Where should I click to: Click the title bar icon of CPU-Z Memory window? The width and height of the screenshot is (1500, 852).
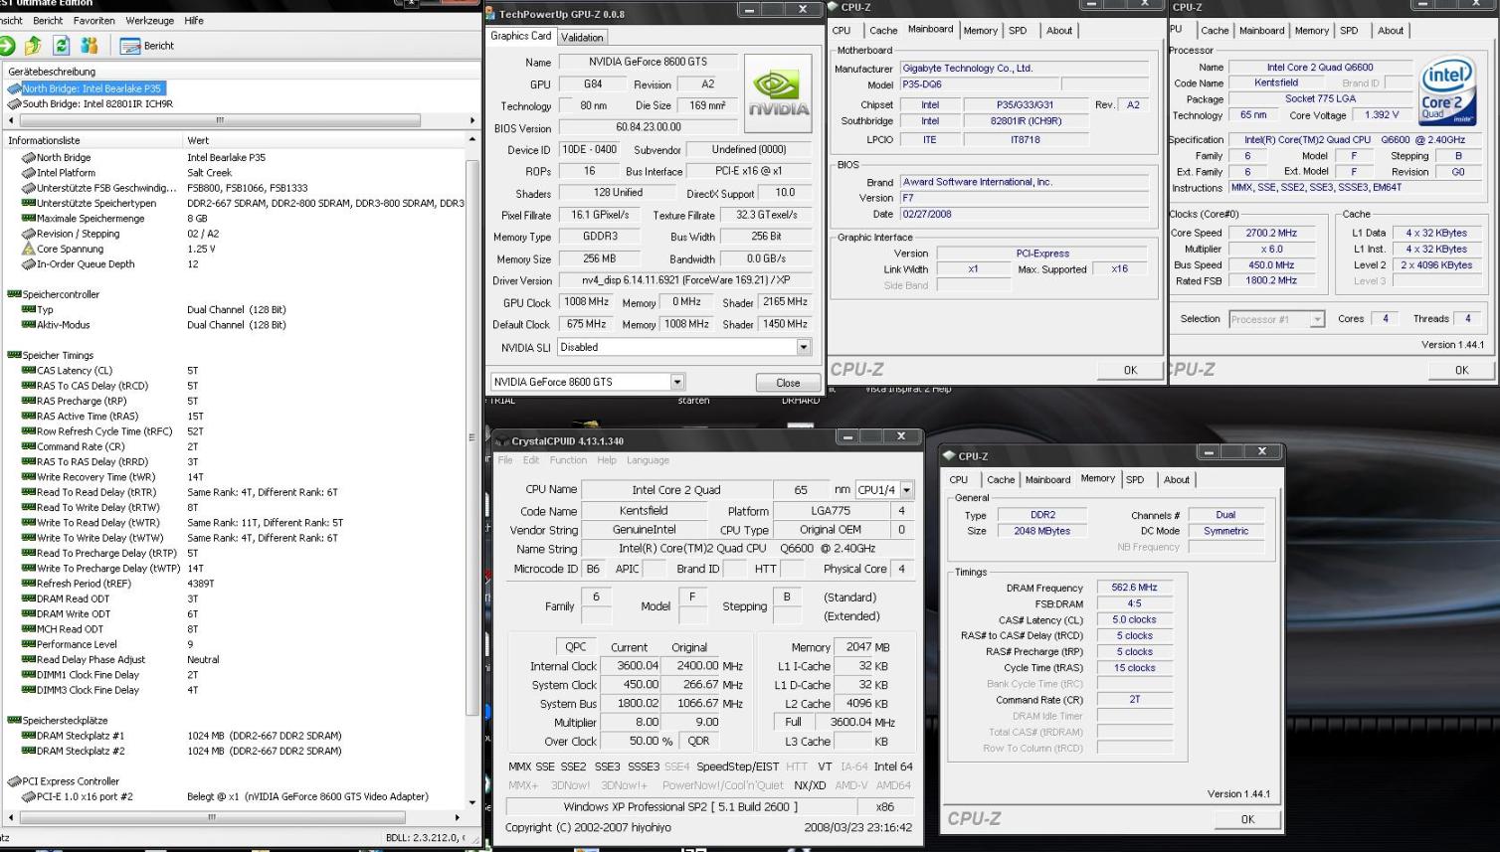click(x=950, y=456)
